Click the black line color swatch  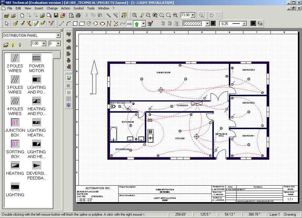pyautogui.click(x=253, y=24)
